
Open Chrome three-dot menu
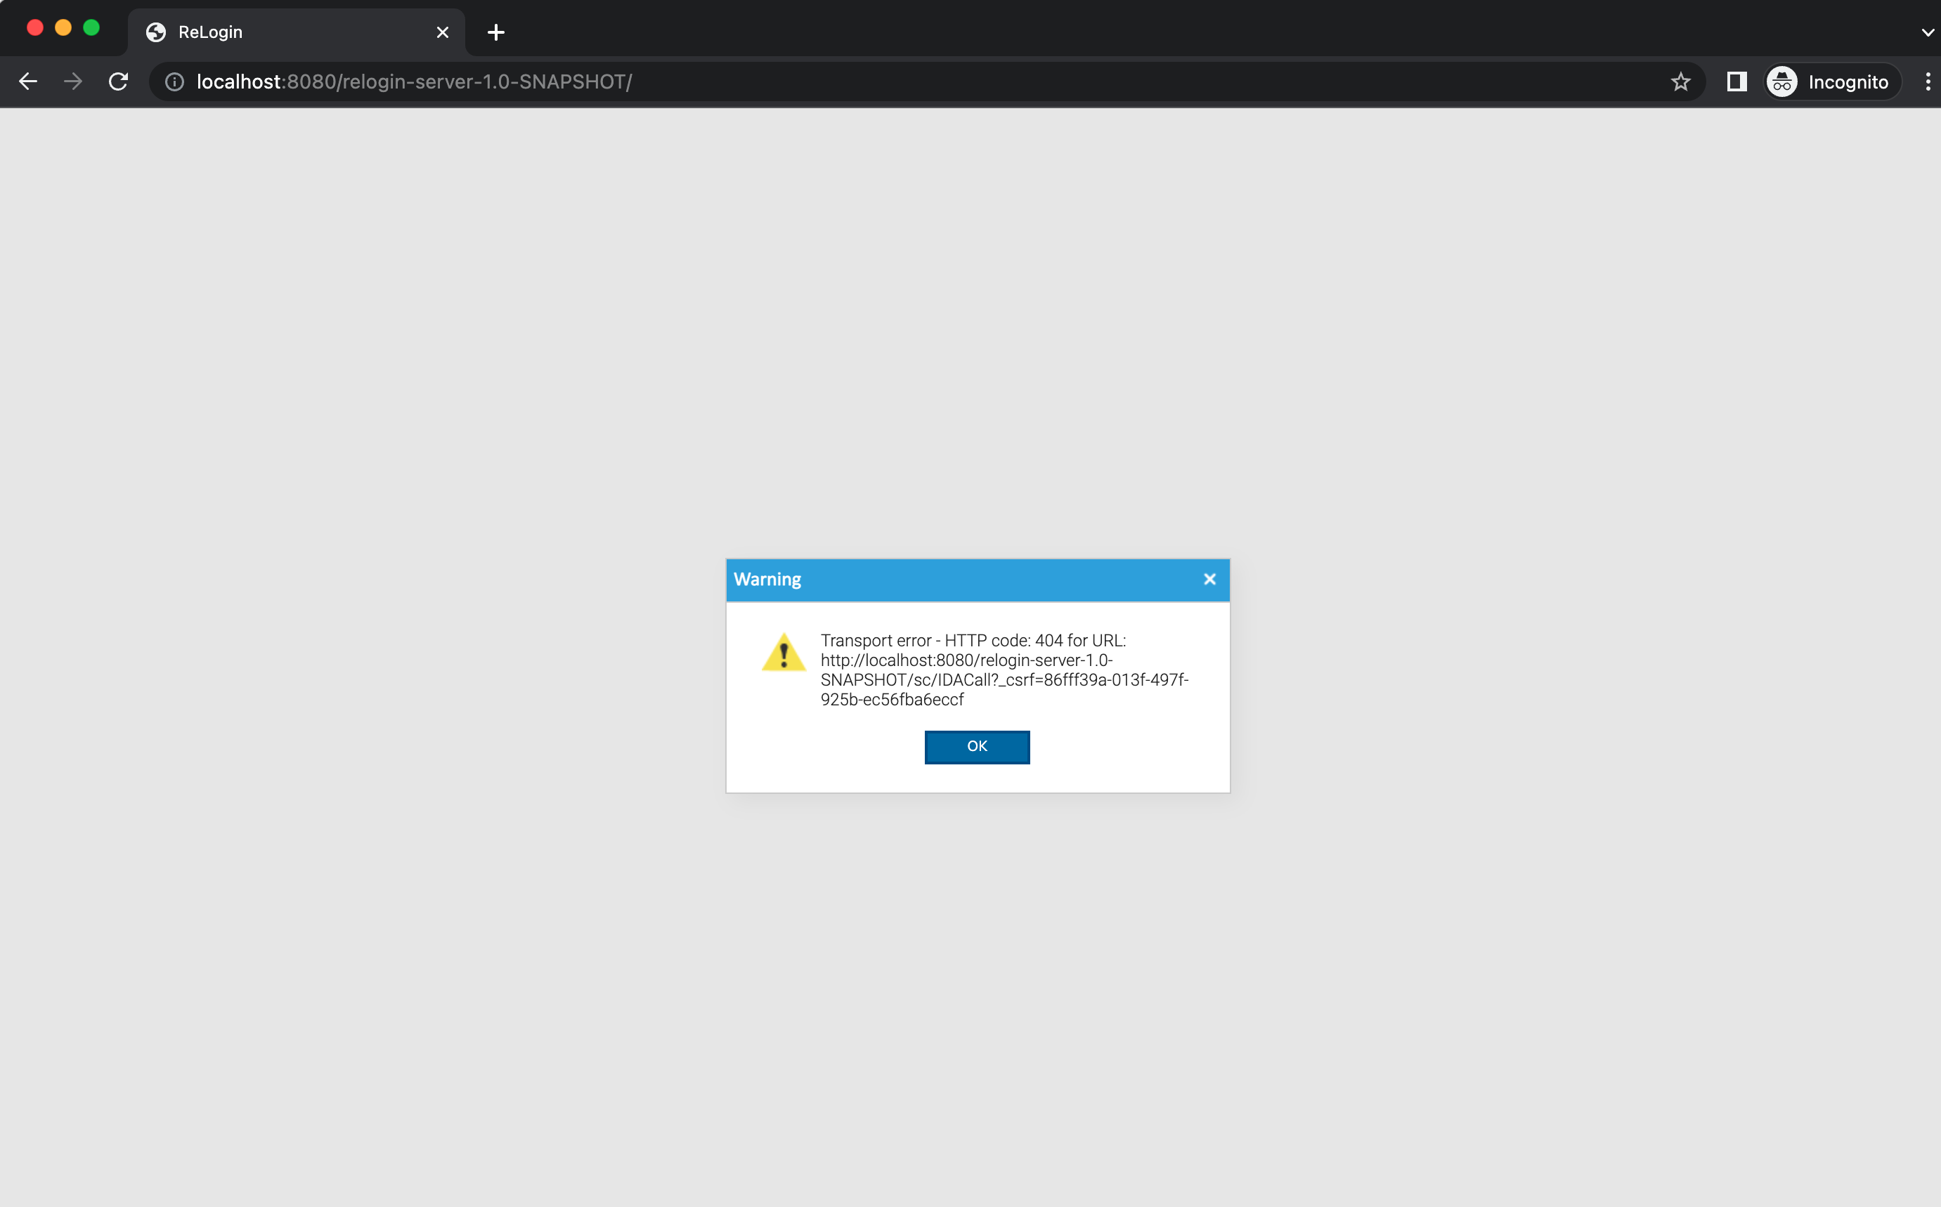[1928, 81]
